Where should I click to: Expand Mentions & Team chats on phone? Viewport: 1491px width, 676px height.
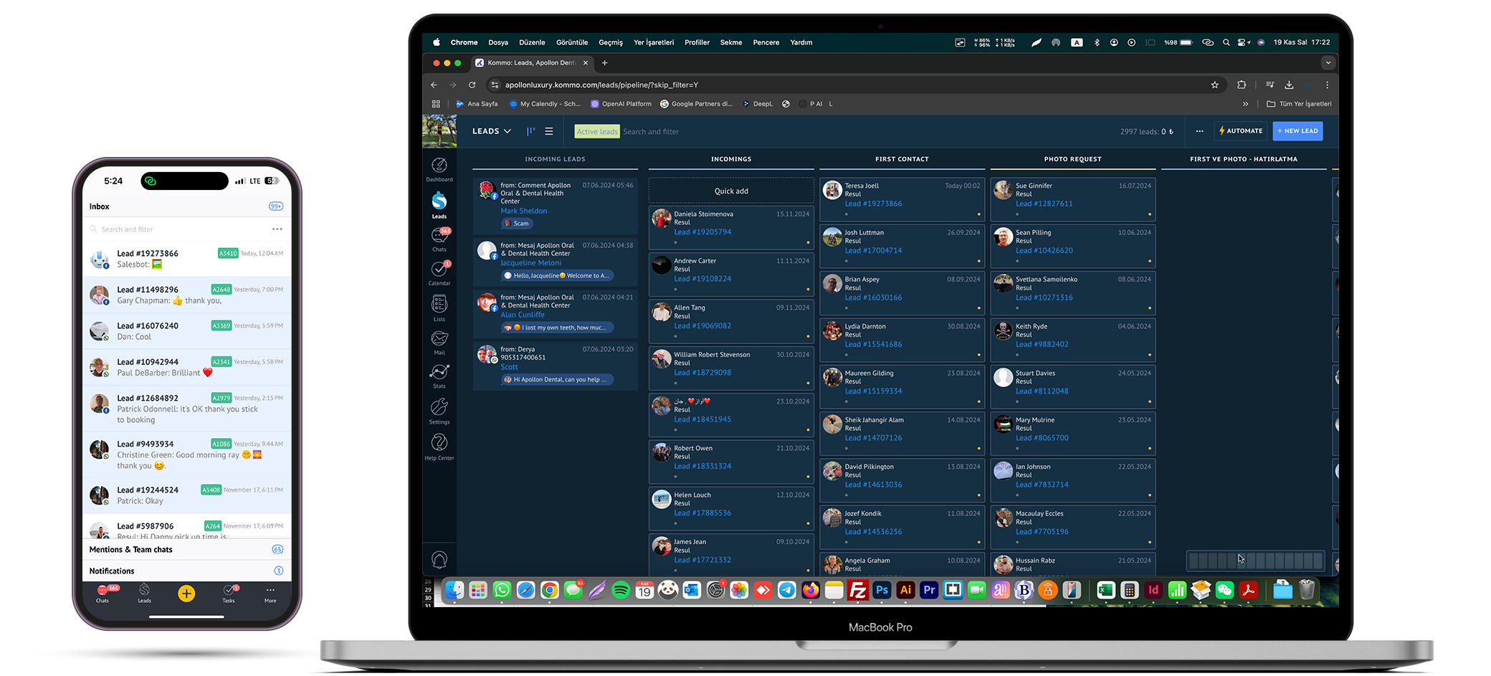(x=186, y=550)
